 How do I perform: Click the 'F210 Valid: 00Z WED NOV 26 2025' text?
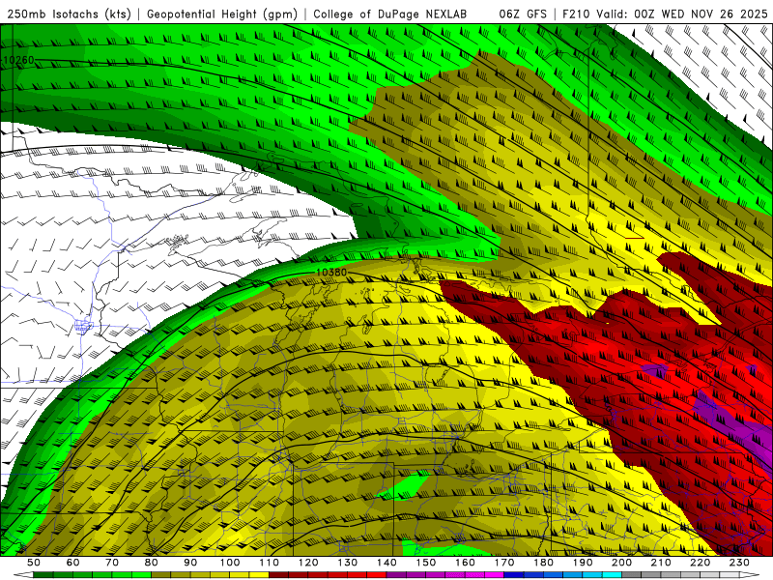tap(665, 14)
